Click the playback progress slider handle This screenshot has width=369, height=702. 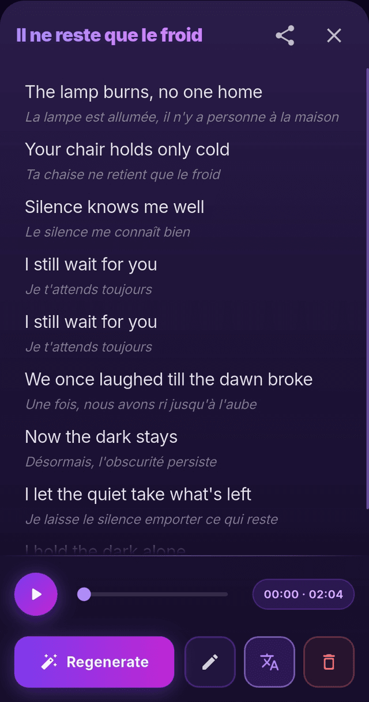click(84, 594)
